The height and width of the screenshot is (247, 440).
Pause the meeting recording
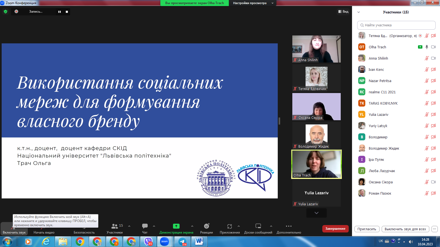(x=59, y=12)
